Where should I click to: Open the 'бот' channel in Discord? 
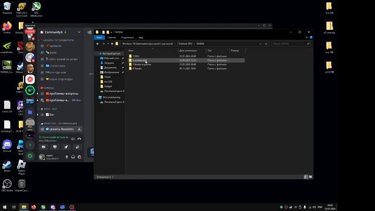60,115
